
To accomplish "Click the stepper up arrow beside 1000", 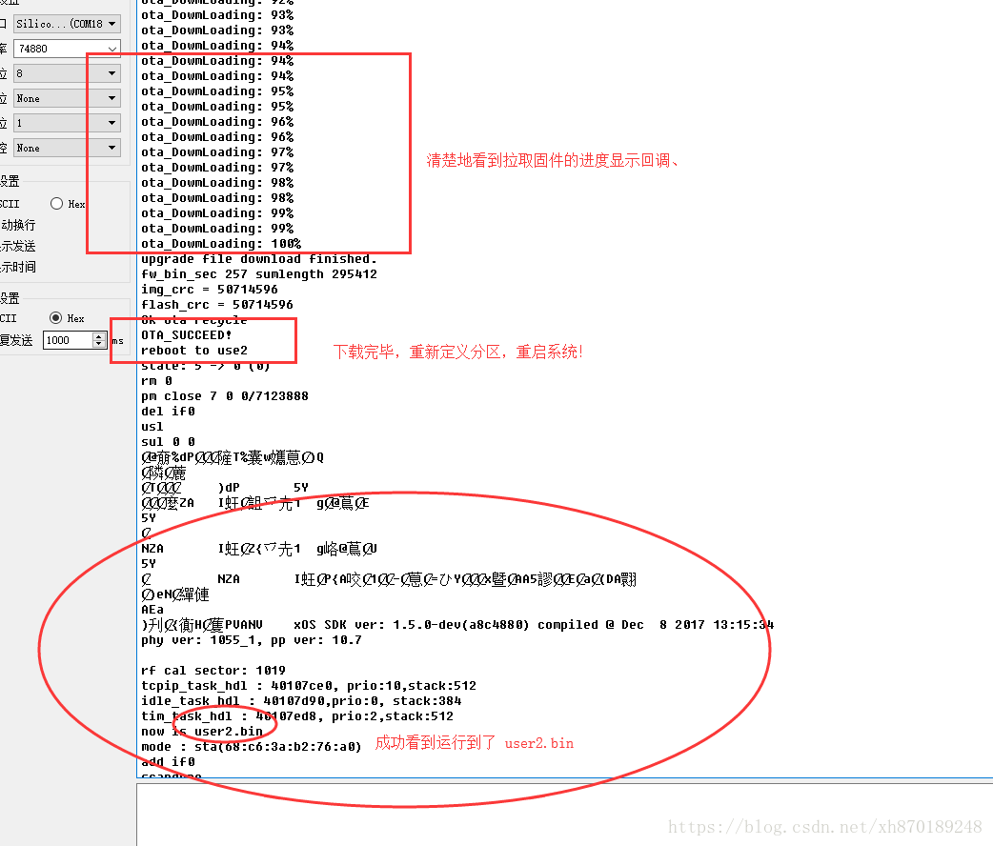I will click(x=98, y=336).
